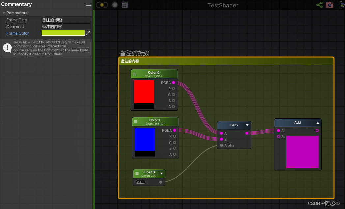Click the Color 1 RGBA output port
345x209 pixels.
(175, 130)
